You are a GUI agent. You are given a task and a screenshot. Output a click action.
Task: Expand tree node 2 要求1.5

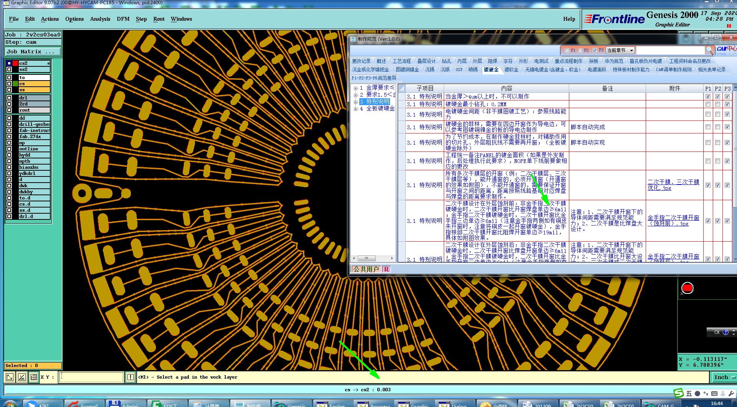tap(355, 95)
